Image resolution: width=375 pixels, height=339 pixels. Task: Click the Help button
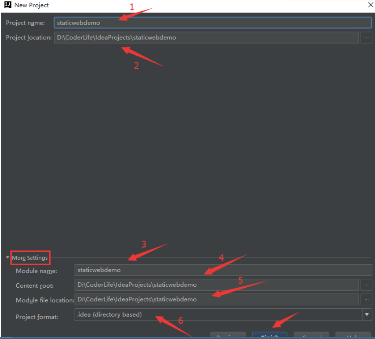[x=353, y=335]
